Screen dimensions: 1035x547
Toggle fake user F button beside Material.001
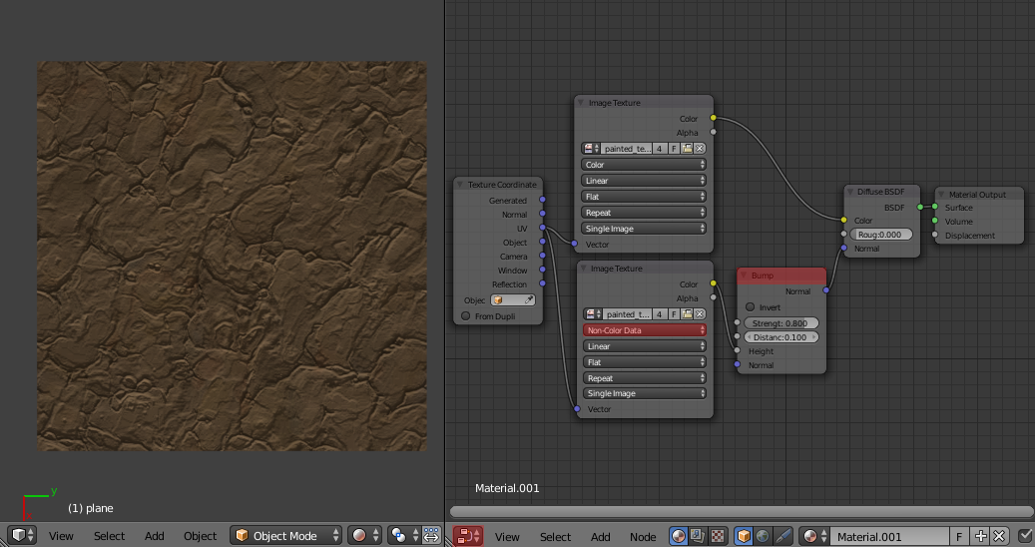point(959,536)
